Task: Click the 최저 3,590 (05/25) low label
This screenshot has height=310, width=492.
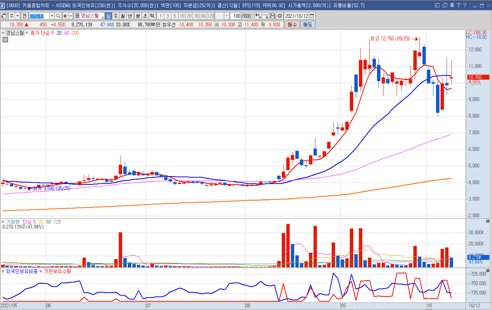Action: point(52,188)
